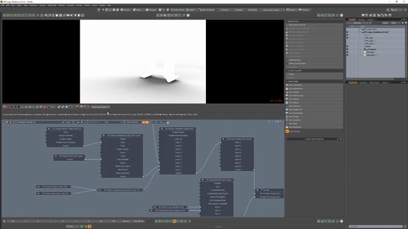Screen dimensions: 408x229
Task: Select Vertices selection mode
Action: [x=126, y=10]
